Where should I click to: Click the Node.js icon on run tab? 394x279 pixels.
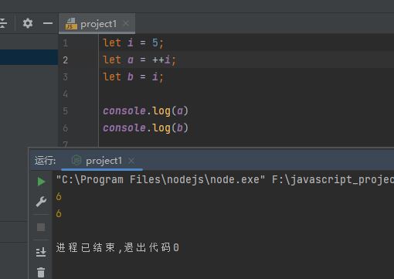tap(76, 160)
